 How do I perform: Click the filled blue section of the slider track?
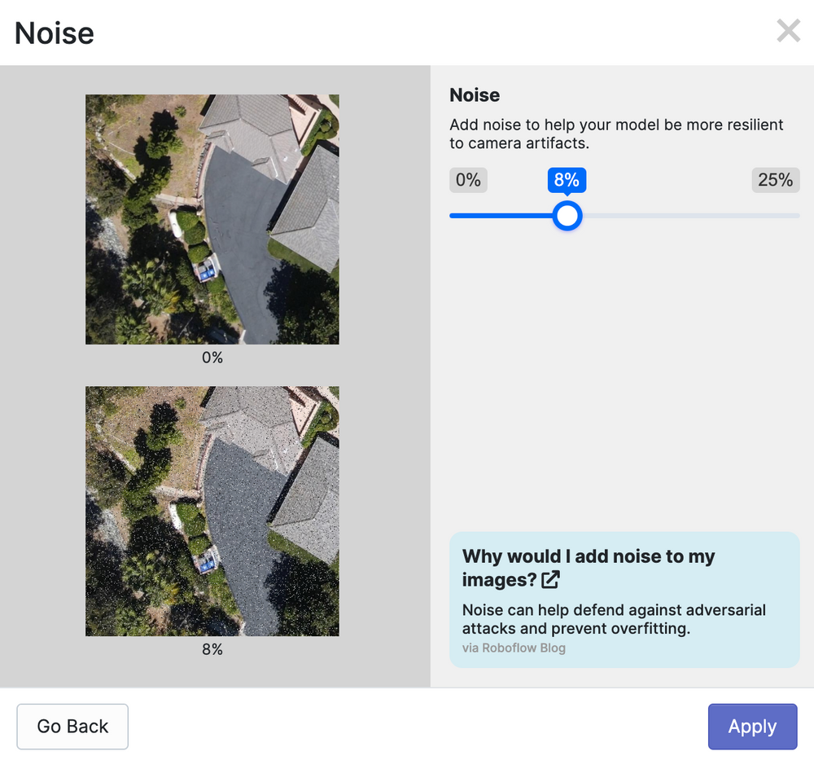[505, 216]
